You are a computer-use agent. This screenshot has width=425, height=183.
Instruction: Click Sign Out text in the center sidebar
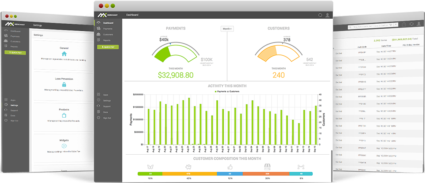(108, 118)
